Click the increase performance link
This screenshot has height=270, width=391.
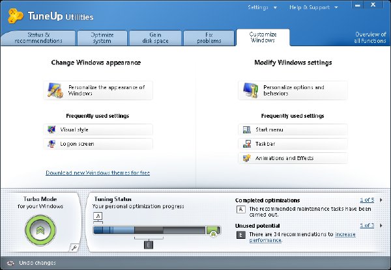(x=302, y=237)
